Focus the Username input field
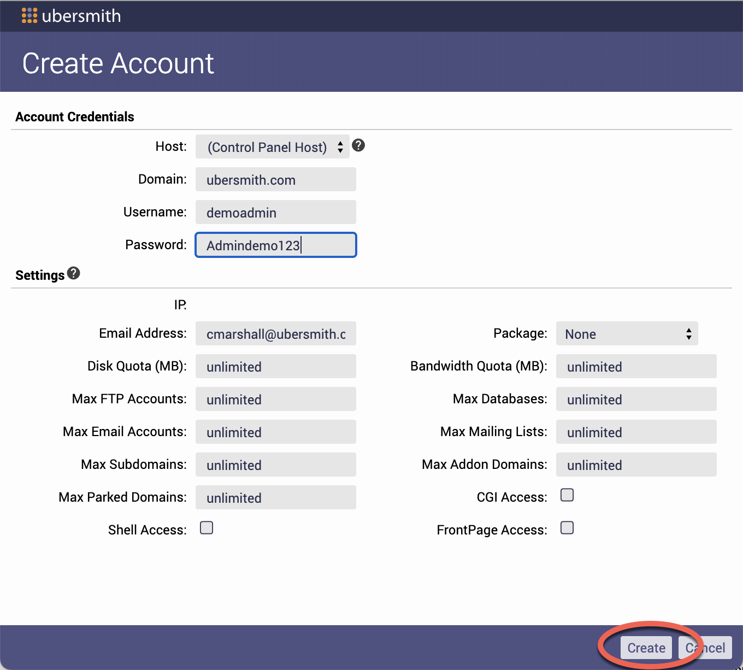The height and width of the screenshot is (670, 743). point(276,212)
